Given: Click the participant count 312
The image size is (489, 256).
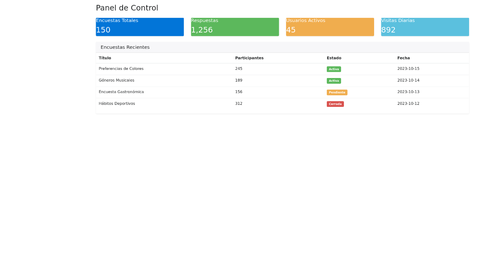Looking at the screenshot, I should (x=238, y=104).
